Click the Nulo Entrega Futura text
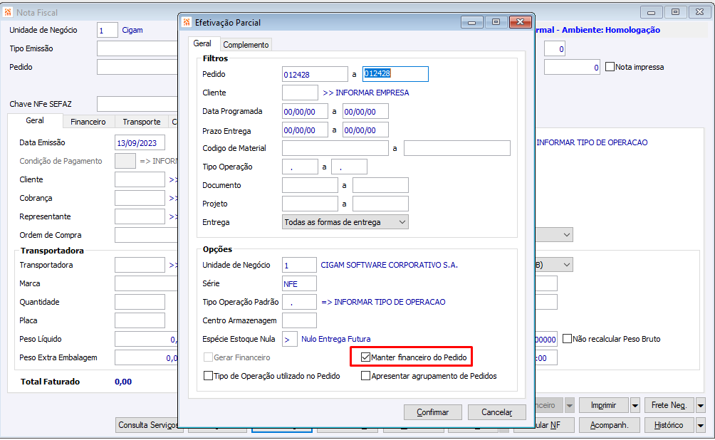Image resolution: width=715 pixels, height=440 pixels. click(x=335, y=339)
